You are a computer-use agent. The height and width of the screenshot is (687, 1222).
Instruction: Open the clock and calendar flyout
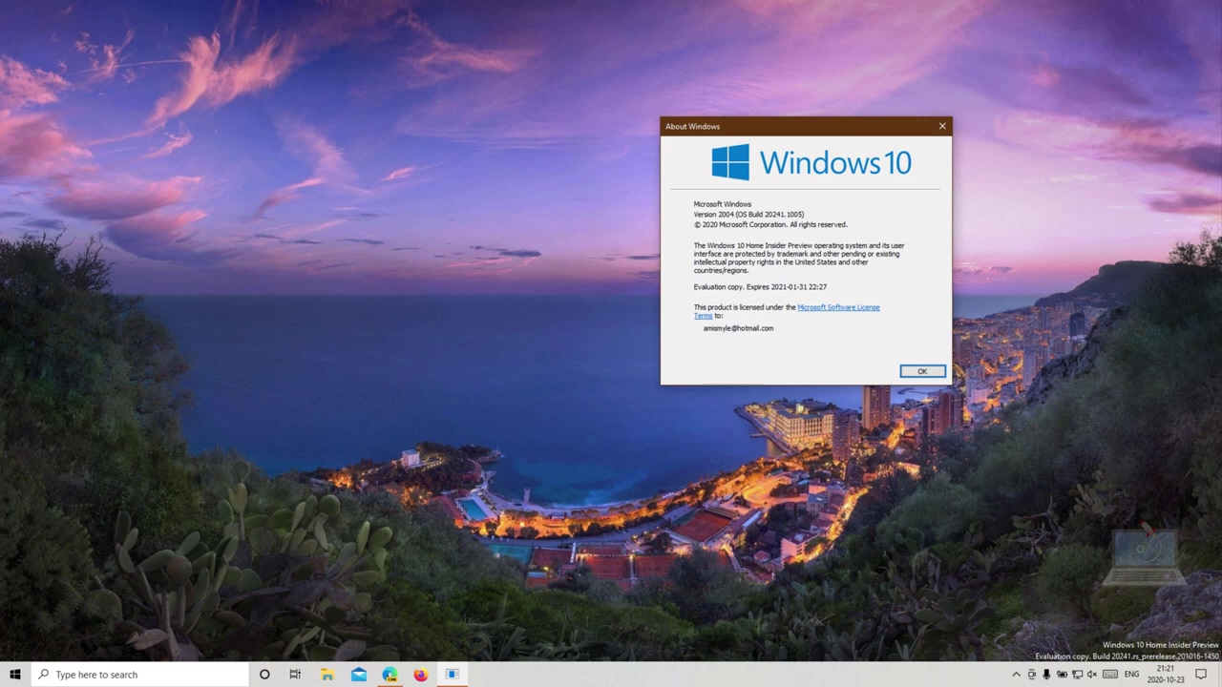coord(1166,675)
